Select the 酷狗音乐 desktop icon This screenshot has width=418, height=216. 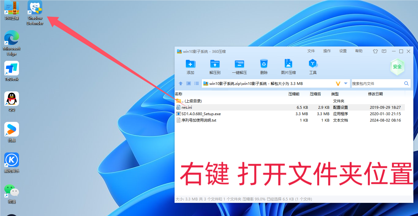(x=12, y=163)
